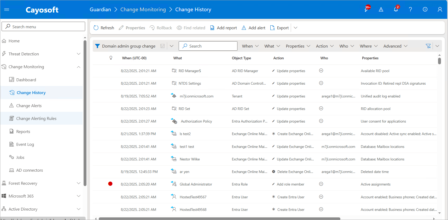Click the Cayosoft logo
The height and width of the screenshot is (220, 448).
coord(42,10)
